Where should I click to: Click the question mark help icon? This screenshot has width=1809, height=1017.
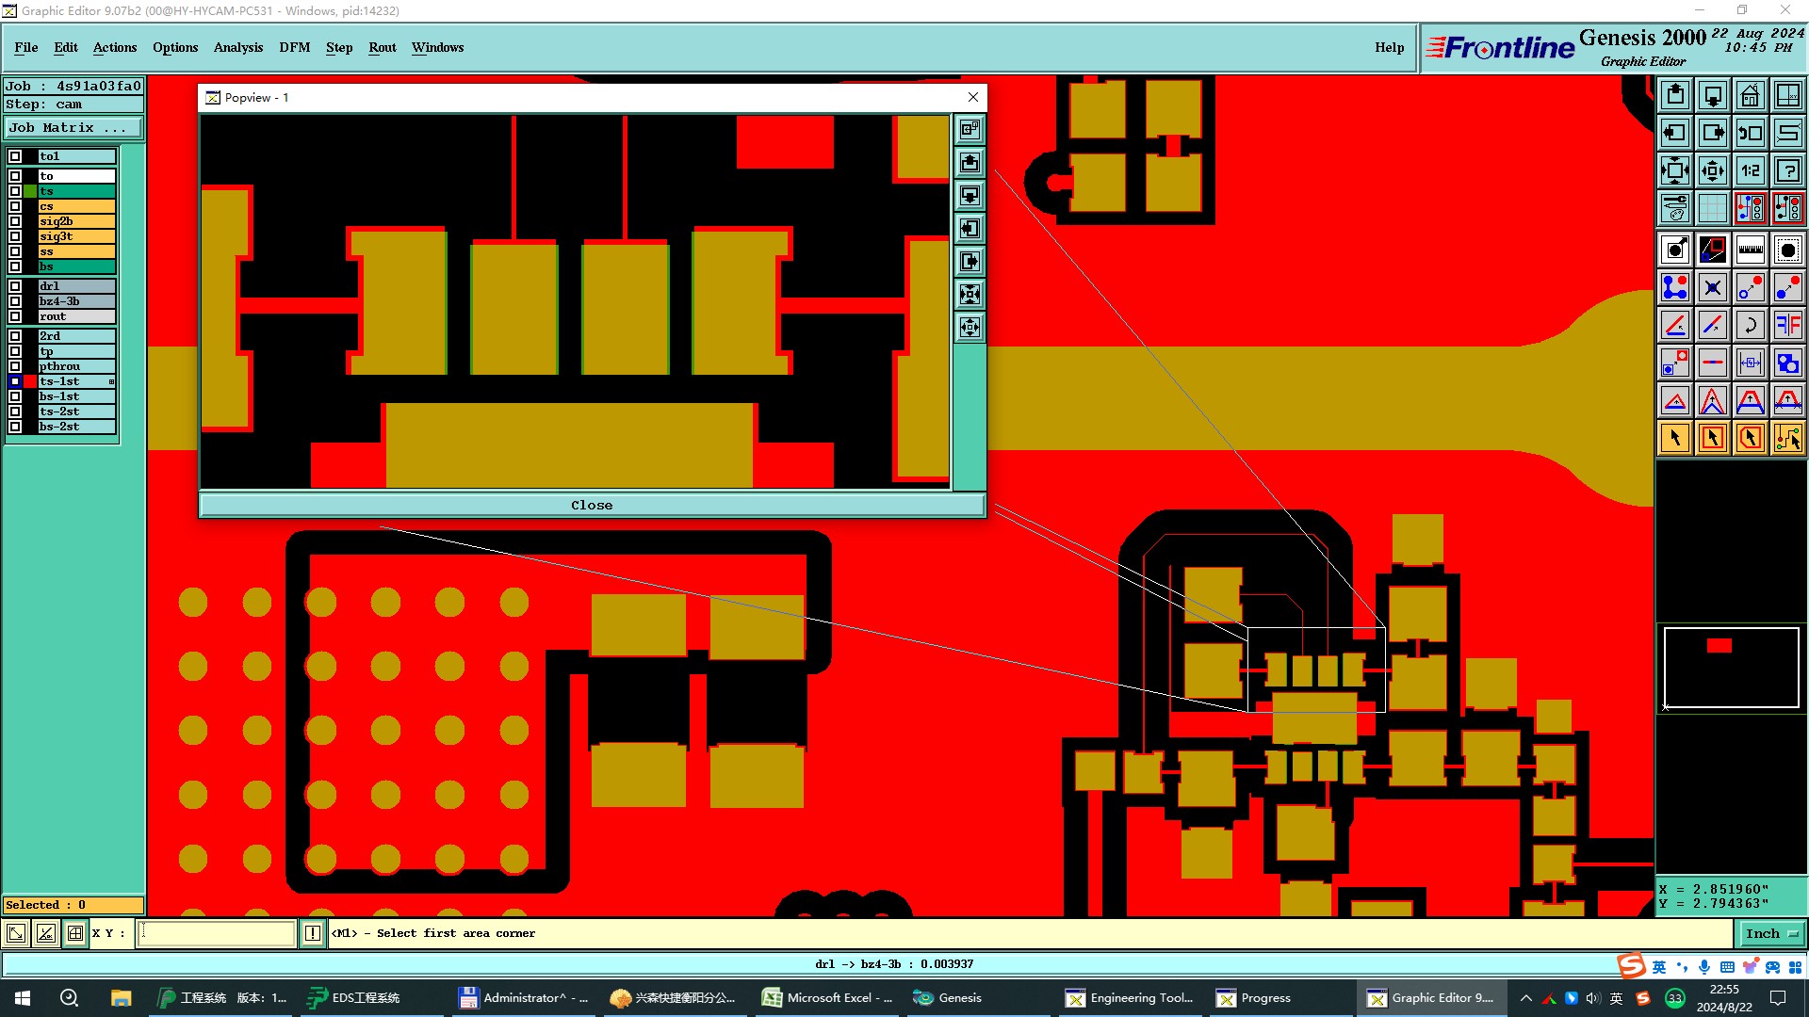(1787, 170)
